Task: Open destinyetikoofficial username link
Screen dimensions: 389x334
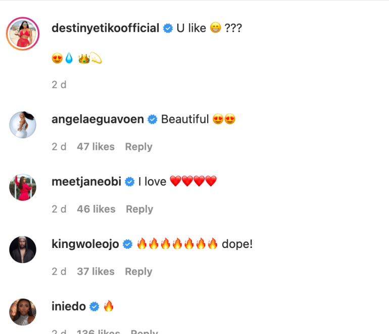Action: click(x=105, y=28)
